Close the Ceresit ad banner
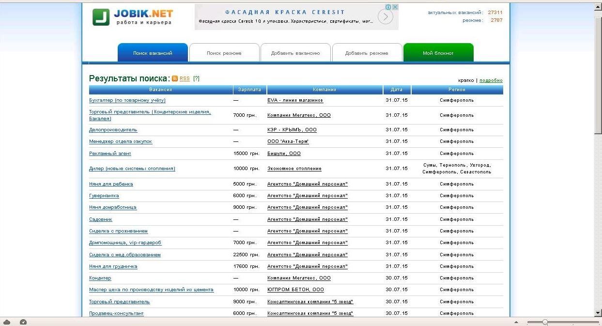The image size is (602, 326). (x=395, y=7)
